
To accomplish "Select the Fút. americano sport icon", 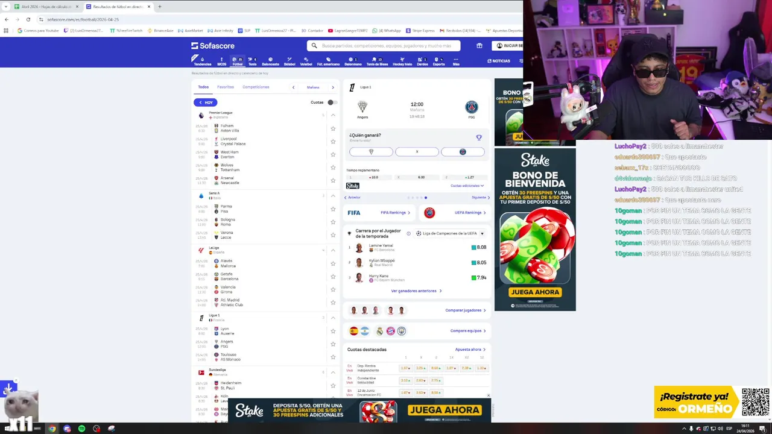I will point(328,61).
